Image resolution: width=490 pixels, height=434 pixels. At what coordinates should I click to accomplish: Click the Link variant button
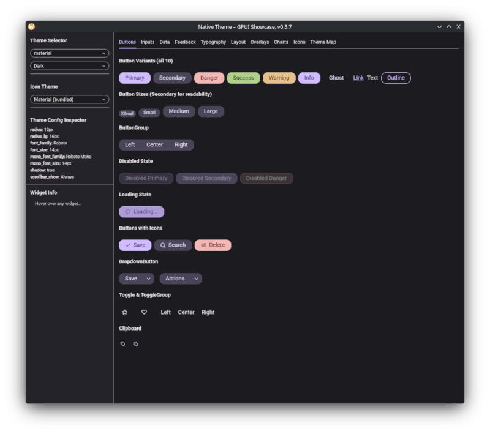click(x=358, y=78)
